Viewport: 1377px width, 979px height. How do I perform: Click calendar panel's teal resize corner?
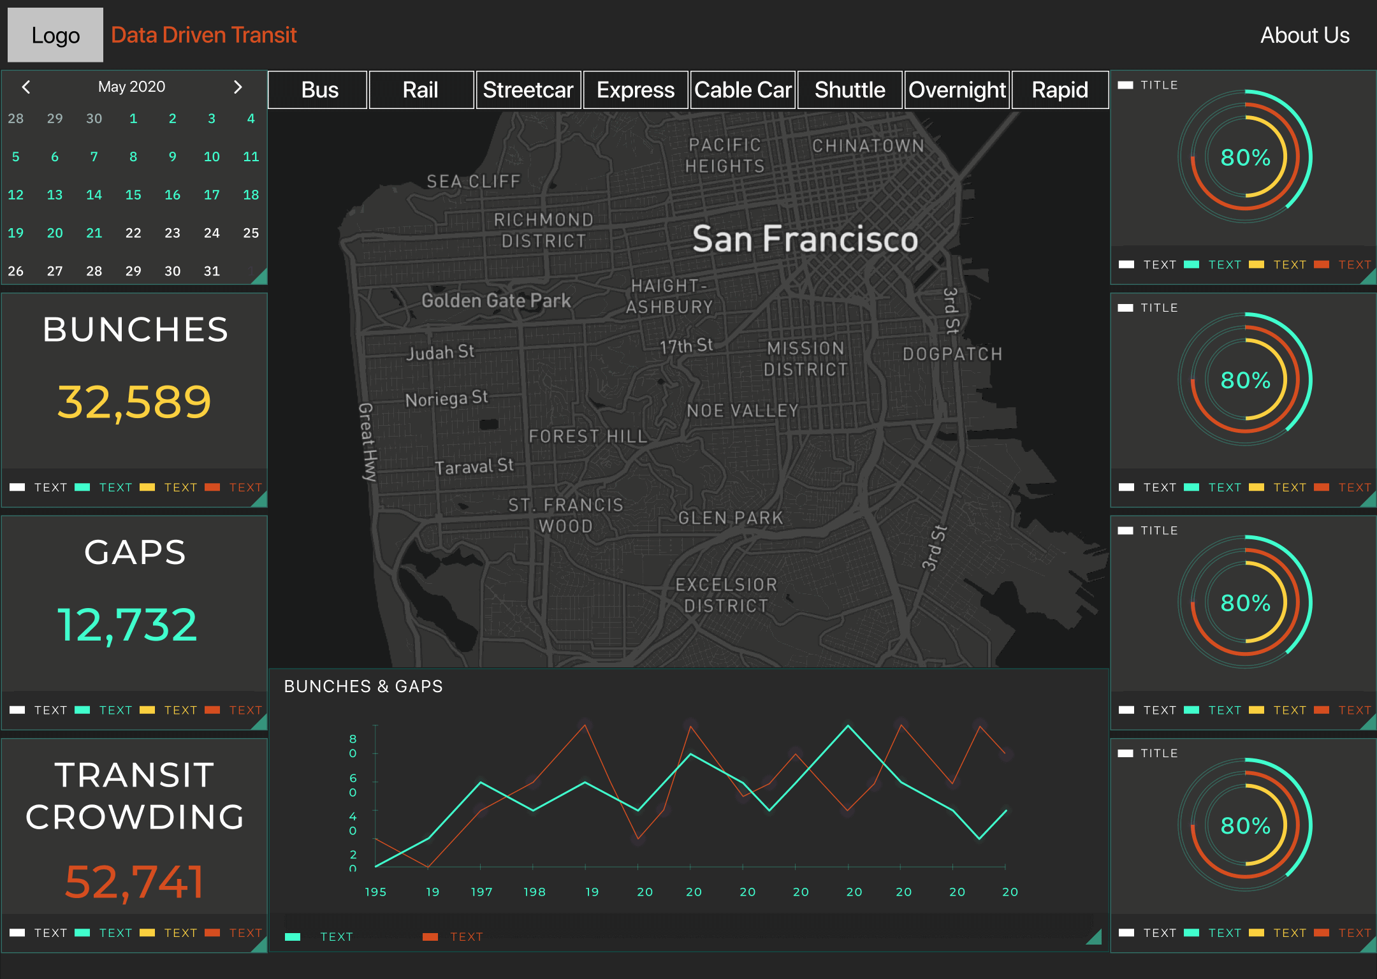[x=260, y=277]
